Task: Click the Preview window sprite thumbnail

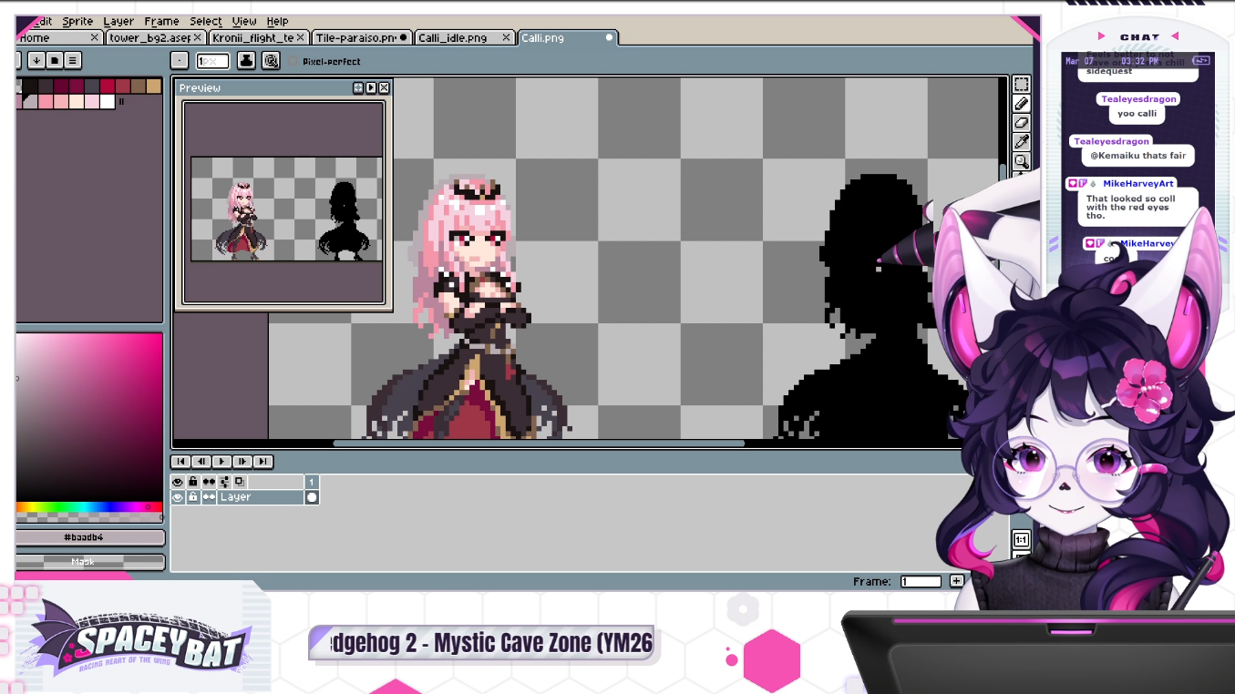Action: (286, 209)
